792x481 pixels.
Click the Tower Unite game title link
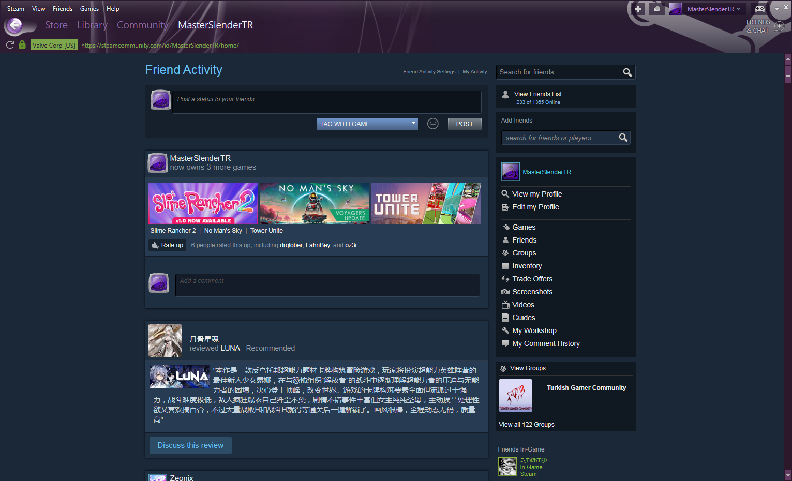pos(267,231)
